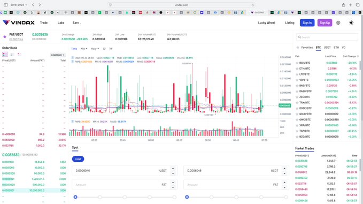Toggle the sun light/dark theme icon
Screen dimensions: 363x204
351,22
